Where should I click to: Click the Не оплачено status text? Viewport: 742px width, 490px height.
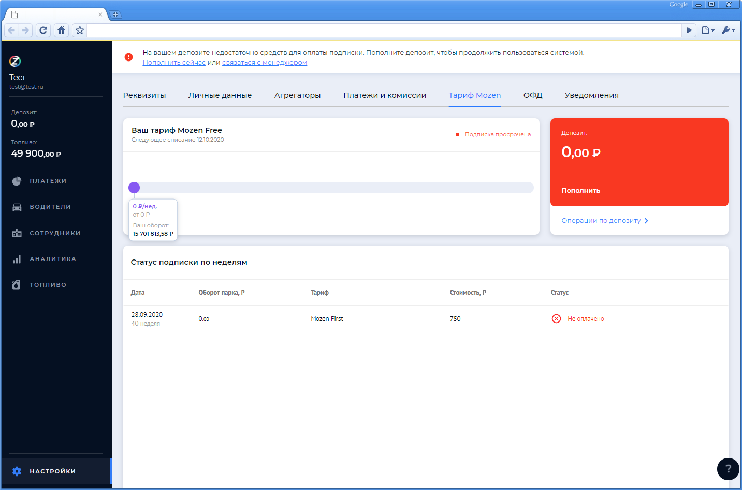pos(586,319)
